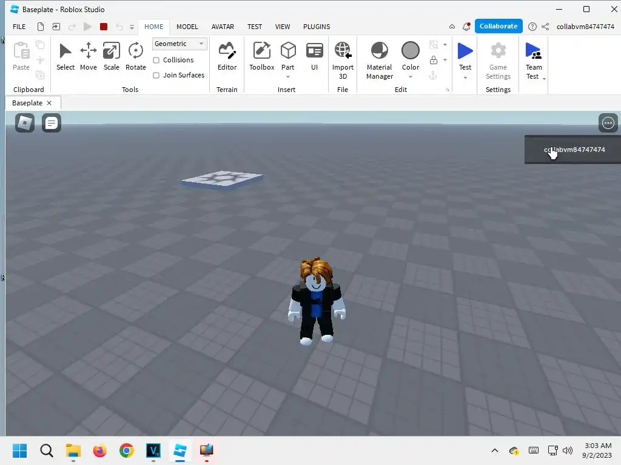Choose the Select tool
Viewport: 621px width, 465px height.
point(65,57)
